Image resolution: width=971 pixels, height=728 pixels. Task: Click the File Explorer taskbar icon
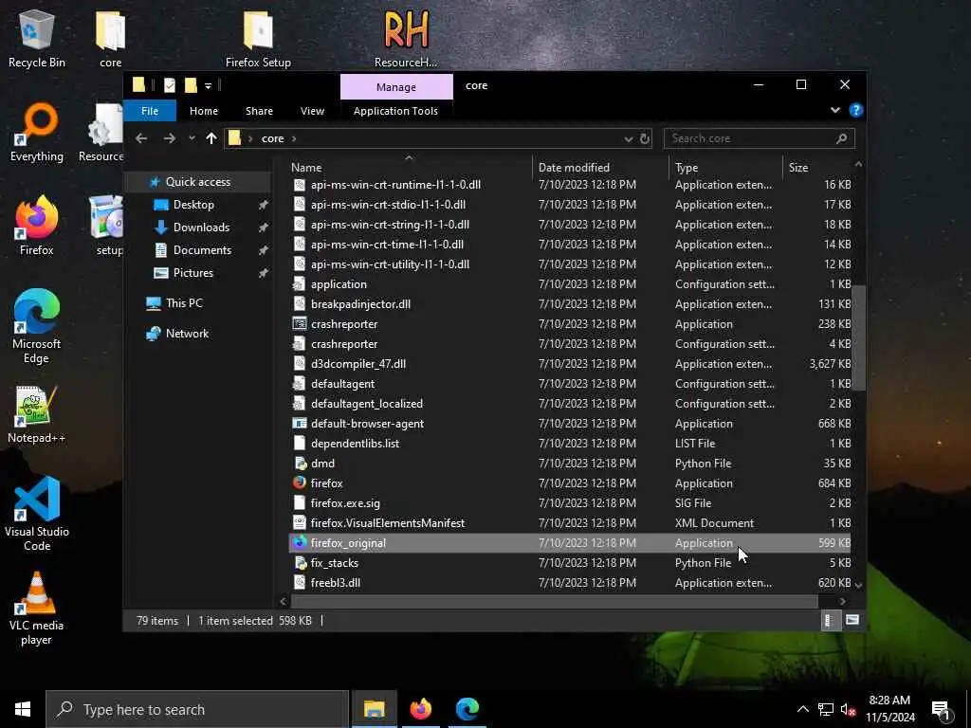point(374,709)
